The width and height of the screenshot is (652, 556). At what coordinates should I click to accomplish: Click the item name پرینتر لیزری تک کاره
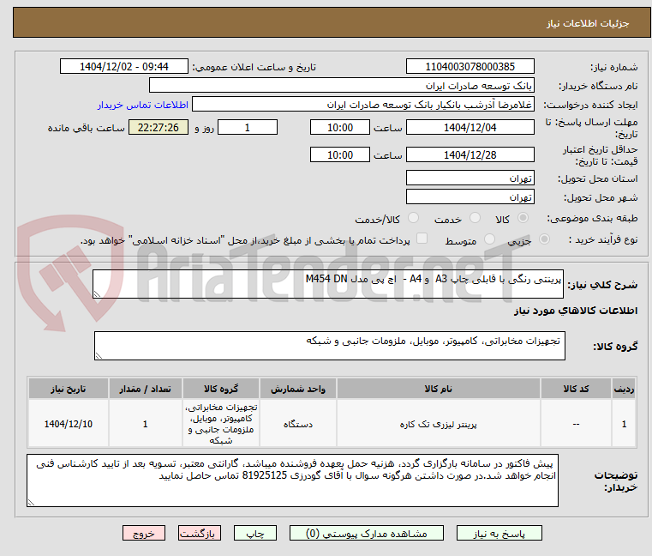(x=439, y=425)
